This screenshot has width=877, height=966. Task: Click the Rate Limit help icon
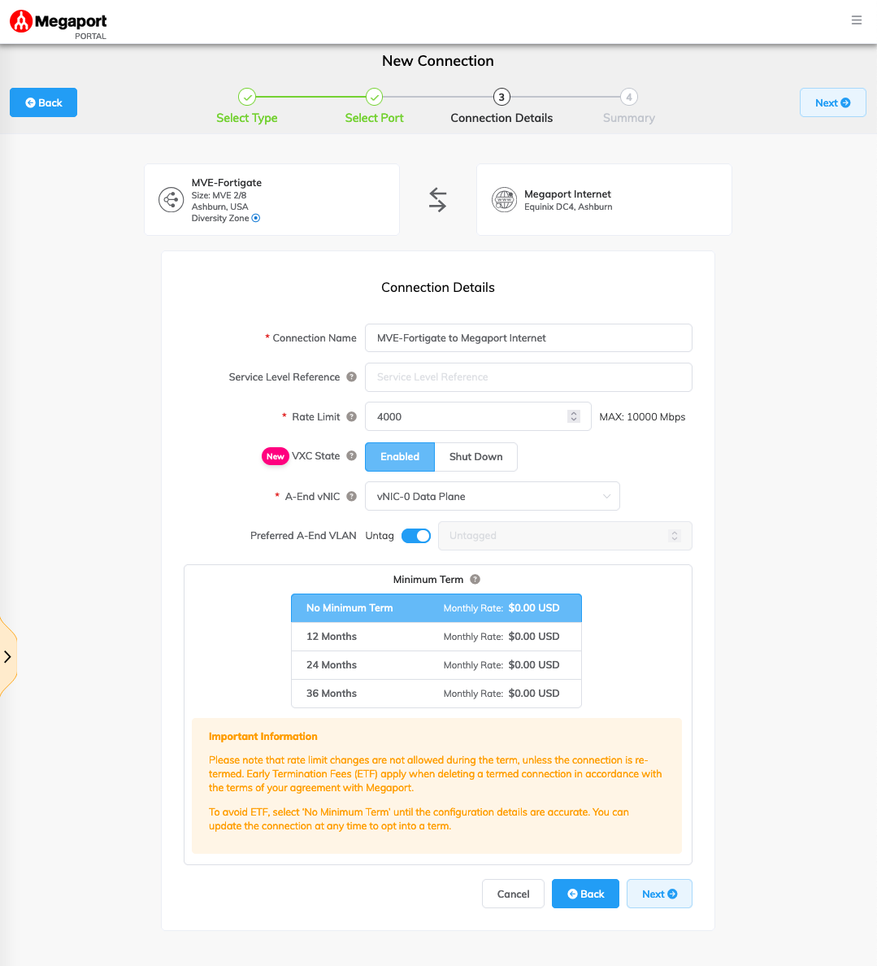(352, 417)
